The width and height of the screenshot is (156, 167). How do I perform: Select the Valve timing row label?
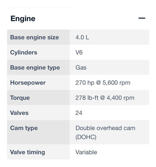click(28, 152)
